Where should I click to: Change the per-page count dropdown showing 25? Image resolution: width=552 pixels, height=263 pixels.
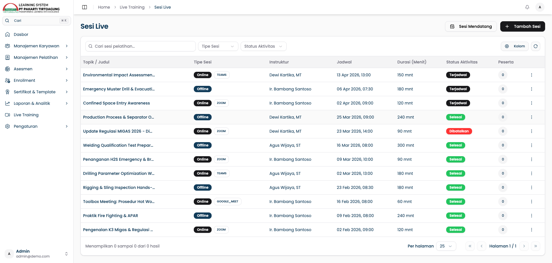(446, 246)
